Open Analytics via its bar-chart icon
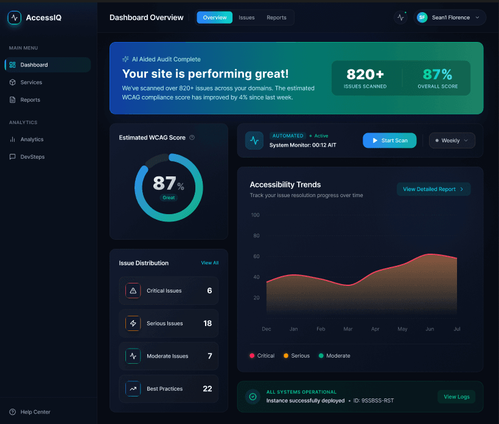This screenshot has height=424, width=499. click(13, 139)
